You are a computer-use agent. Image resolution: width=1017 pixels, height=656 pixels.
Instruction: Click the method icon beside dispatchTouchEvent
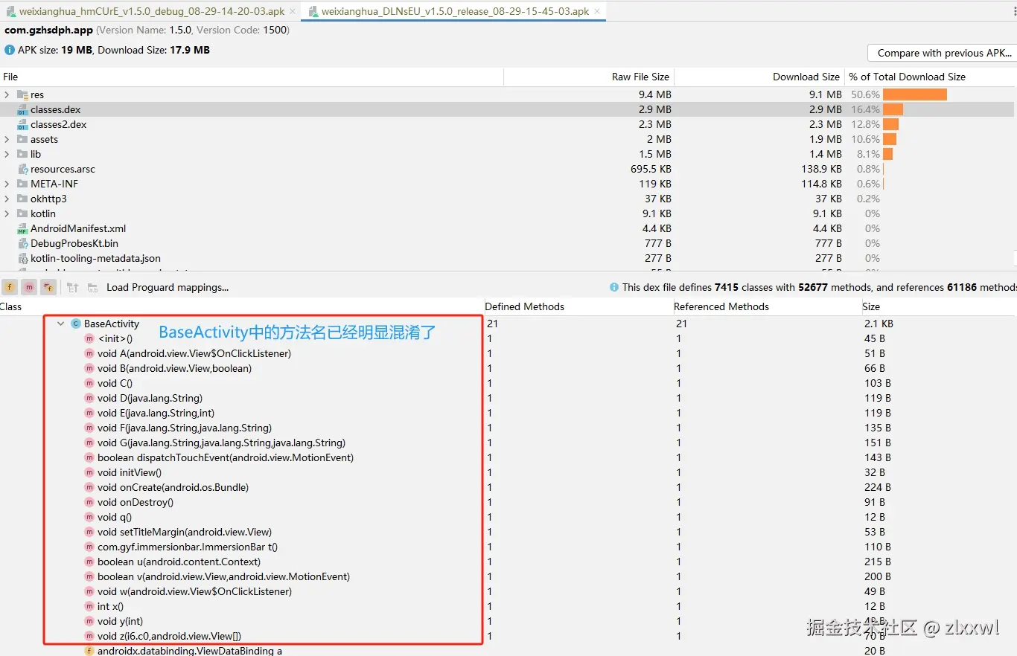pos(89,457)
